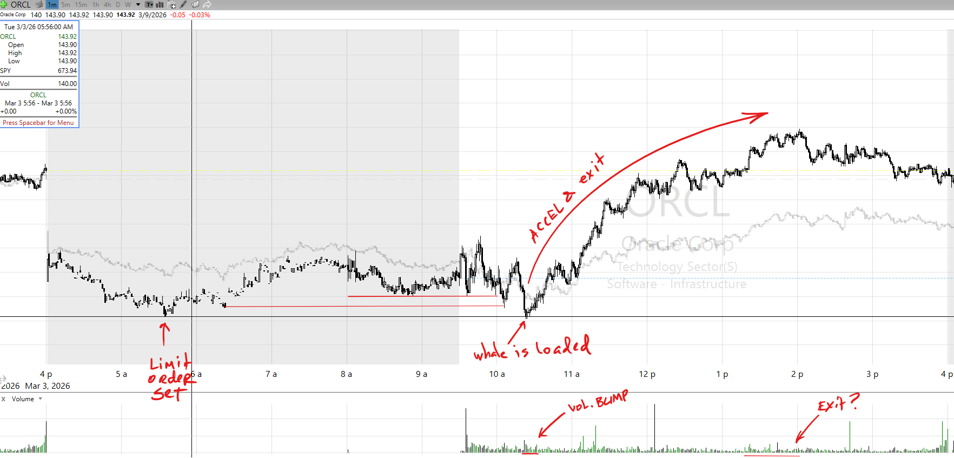Viewport: 954px width, 458px height.
Task: Click the green plus add-symbol icon
Action: click(x=4, y=4)
